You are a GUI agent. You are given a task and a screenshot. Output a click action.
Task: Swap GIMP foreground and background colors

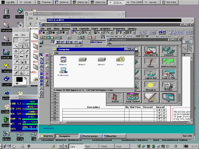click(x=26, y=78)
